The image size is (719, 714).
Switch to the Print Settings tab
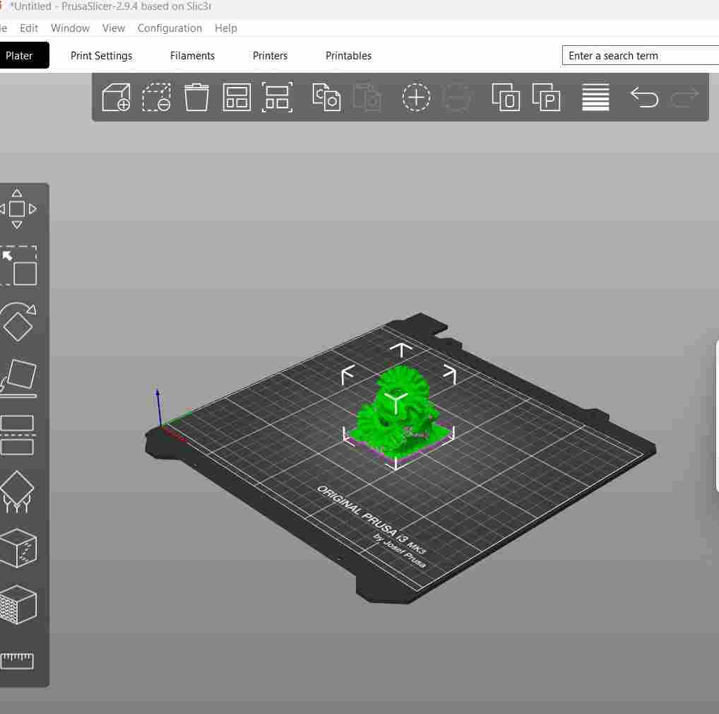click(x=101, y=55)
